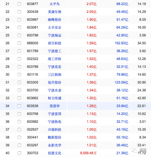This screenshot has width=151, height=157.
Task: Click the 浙股 watermark logo
Action: tap(139, 150)
